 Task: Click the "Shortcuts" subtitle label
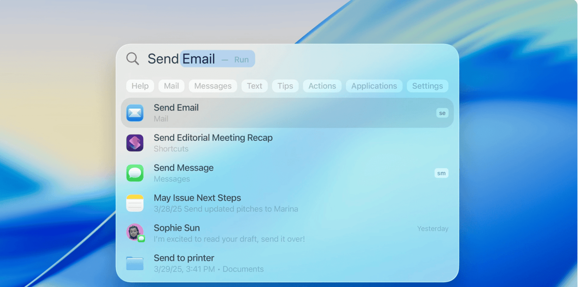(x=171, y=149)
